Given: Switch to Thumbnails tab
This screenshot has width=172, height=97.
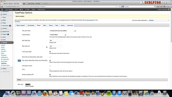Looking at the screenshot, I should (x=31, y=25).
